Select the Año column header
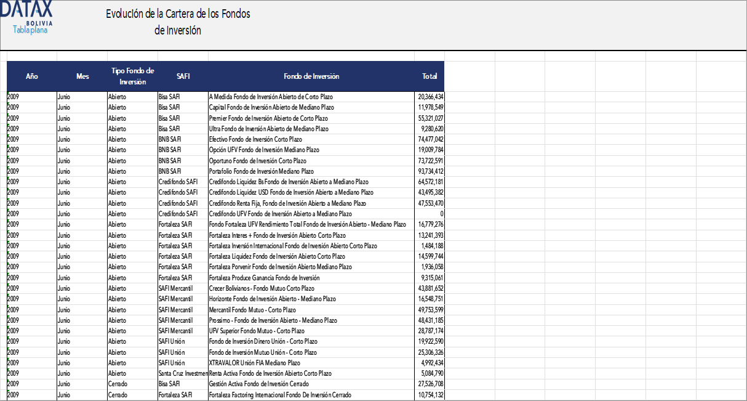 [x=32, y=76]
